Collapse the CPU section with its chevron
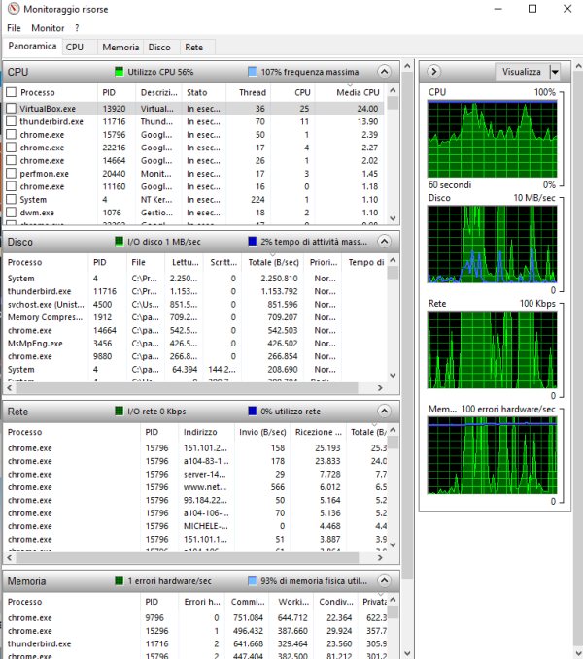This screenshot has height=659, width=583. (x=384, y=72)
